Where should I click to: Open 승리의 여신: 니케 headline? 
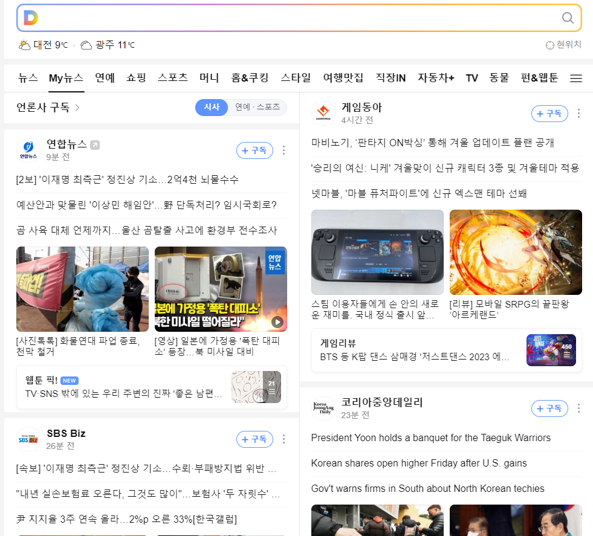click(x=445, y=168)
